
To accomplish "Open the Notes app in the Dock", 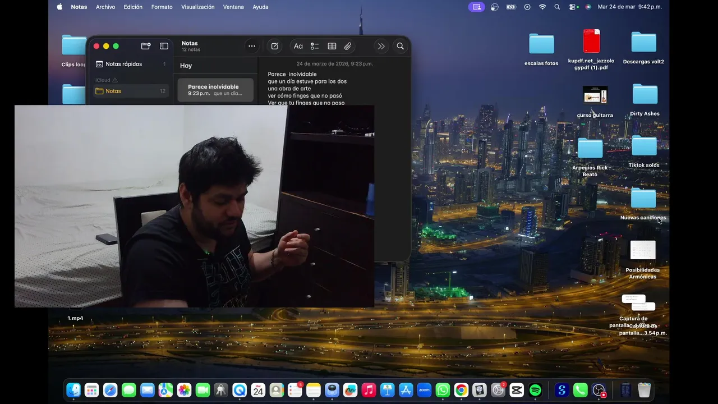I will pyautogui.click(x=314, y=390).
